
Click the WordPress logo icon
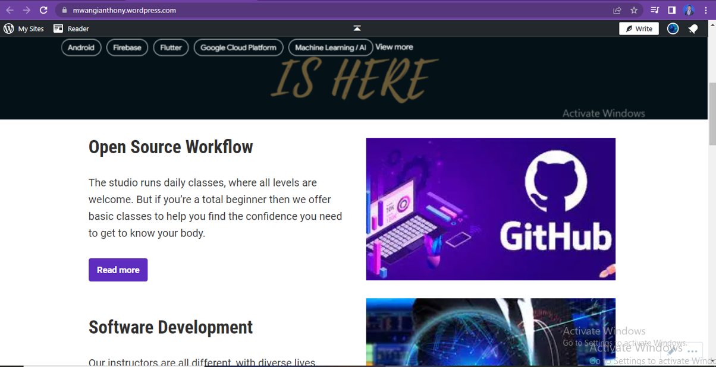(9, 29)
